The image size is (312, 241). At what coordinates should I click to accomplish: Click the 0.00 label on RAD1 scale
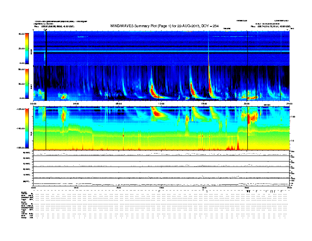pyautogui.click(x=22, y=98)
